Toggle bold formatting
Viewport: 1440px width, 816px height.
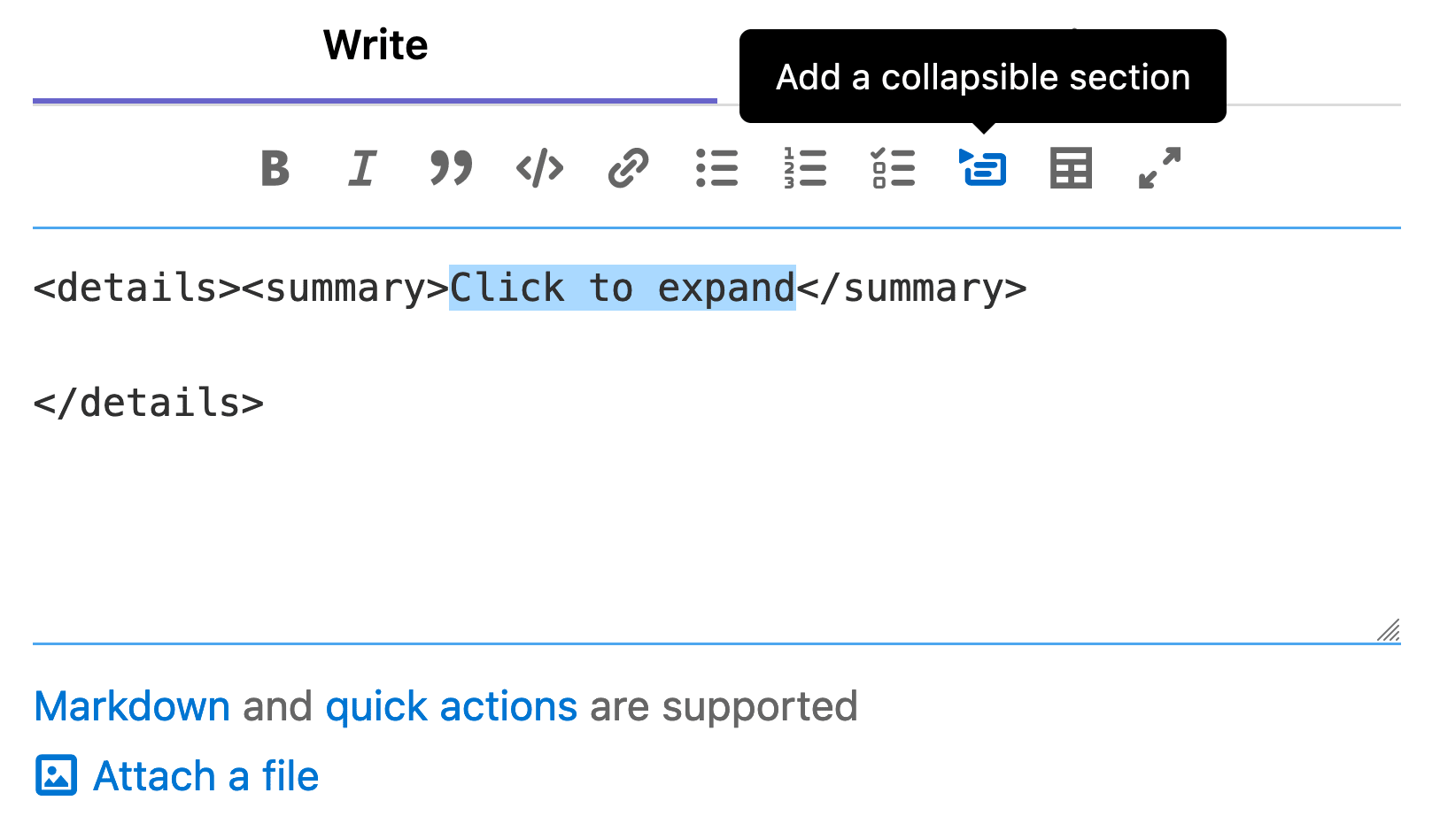pyautogui.click(x=275, y=168)
